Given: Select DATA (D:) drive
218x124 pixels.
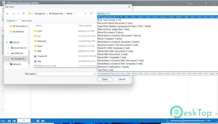Looking at the screenshot, I should click(17, 53).
